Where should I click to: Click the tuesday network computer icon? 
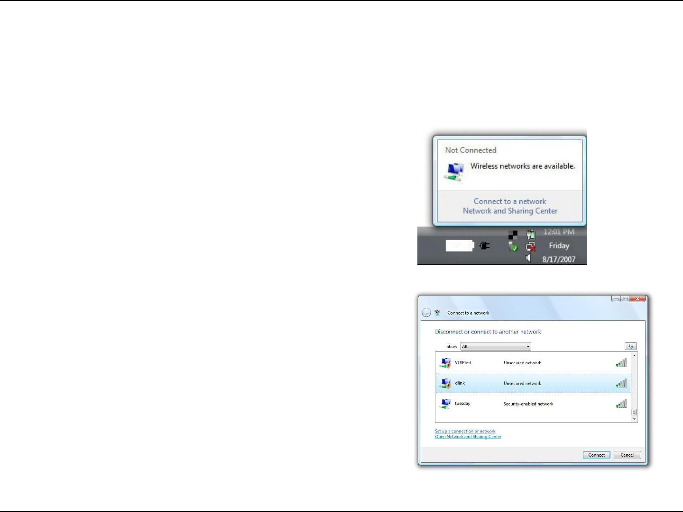445,404
